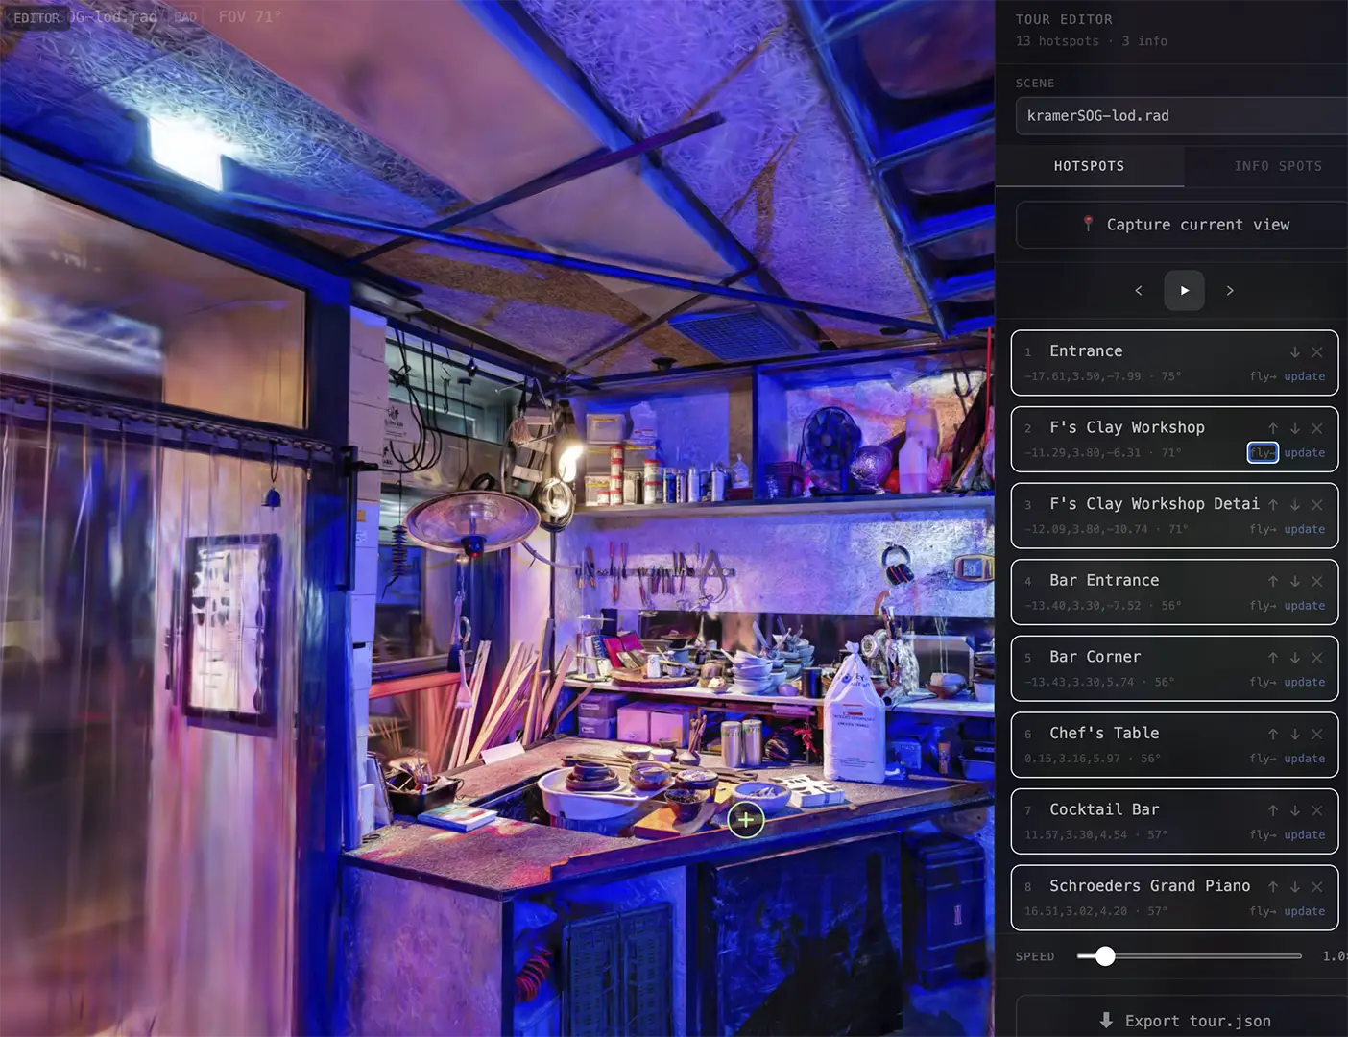Select the Bar Corner hotspot item
1348x1037 pixels.
click(1174, 668)
